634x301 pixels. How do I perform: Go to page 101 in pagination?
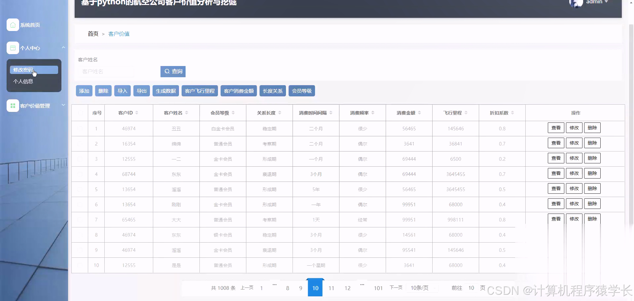(378, 288)
